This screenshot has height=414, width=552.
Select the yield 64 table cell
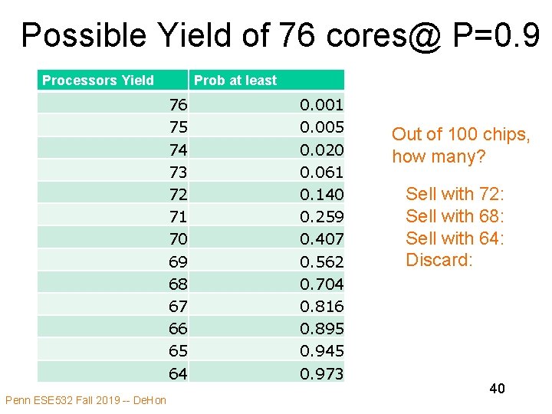coord(178,373)
